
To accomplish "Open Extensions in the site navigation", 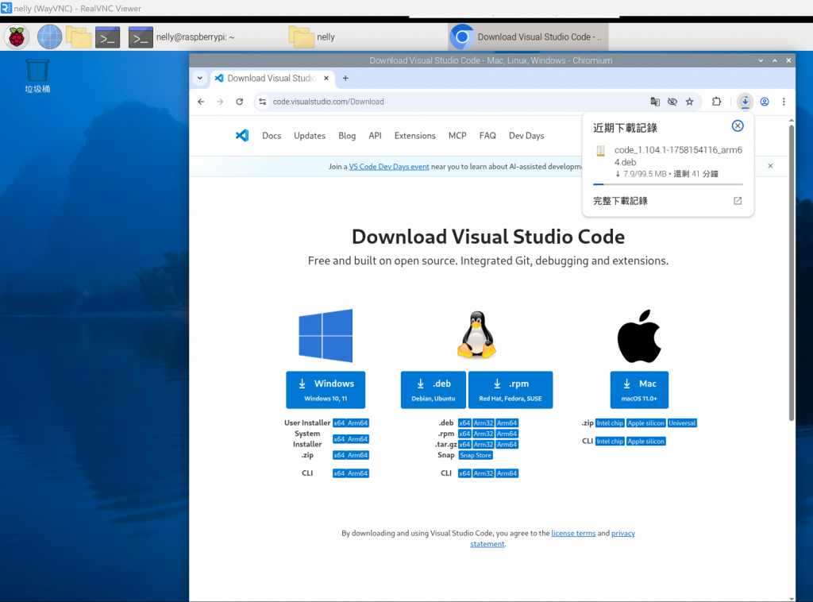I will (x=414, y=135).
